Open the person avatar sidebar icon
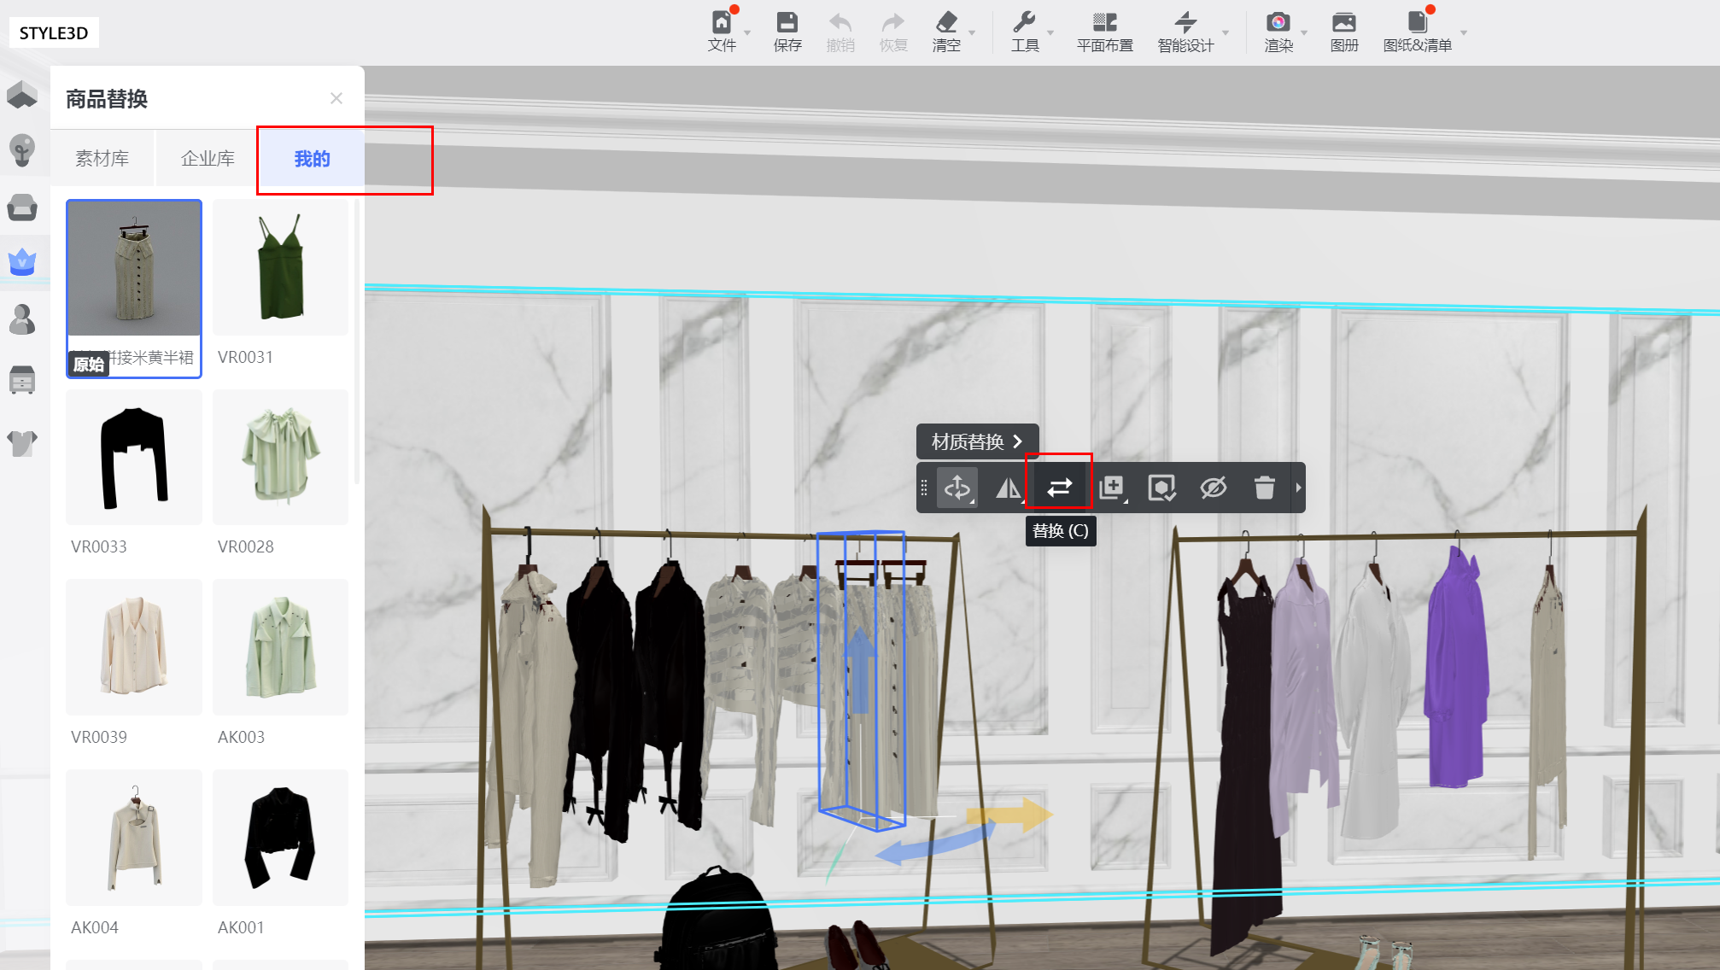The width and height of the screenshot is (1720, 970). [22, 319]
